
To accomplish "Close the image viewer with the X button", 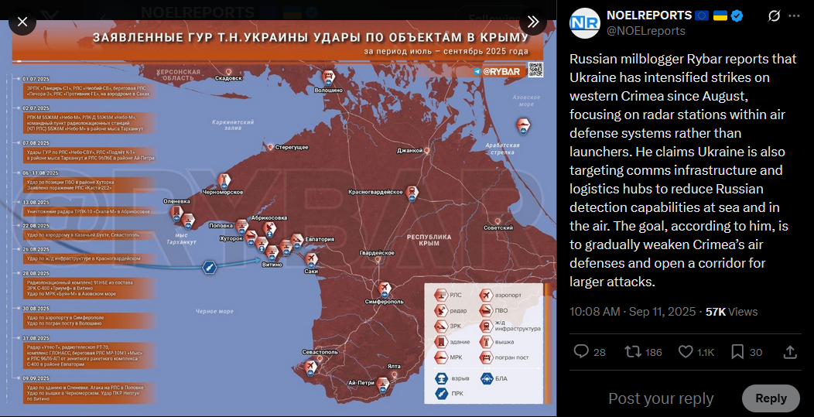I will [22, 22].
